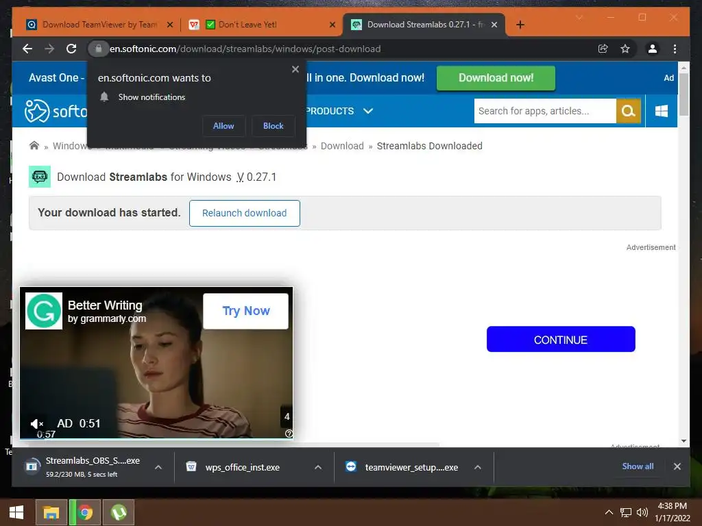Screen dimensions: 702x526
Task: Open the volume control in tray
Action: point(642,512)
